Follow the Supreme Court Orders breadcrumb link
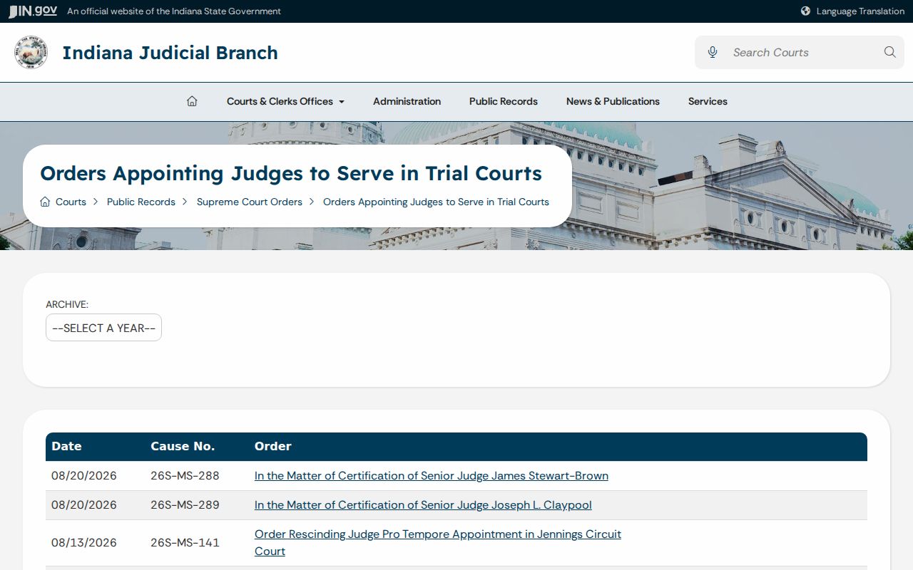Image resolution: width=913 pixels, height=570 pixels. [x=250, y=202]
